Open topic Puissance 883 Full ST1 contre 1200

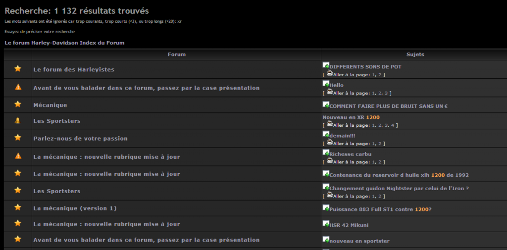coord(380,209)
